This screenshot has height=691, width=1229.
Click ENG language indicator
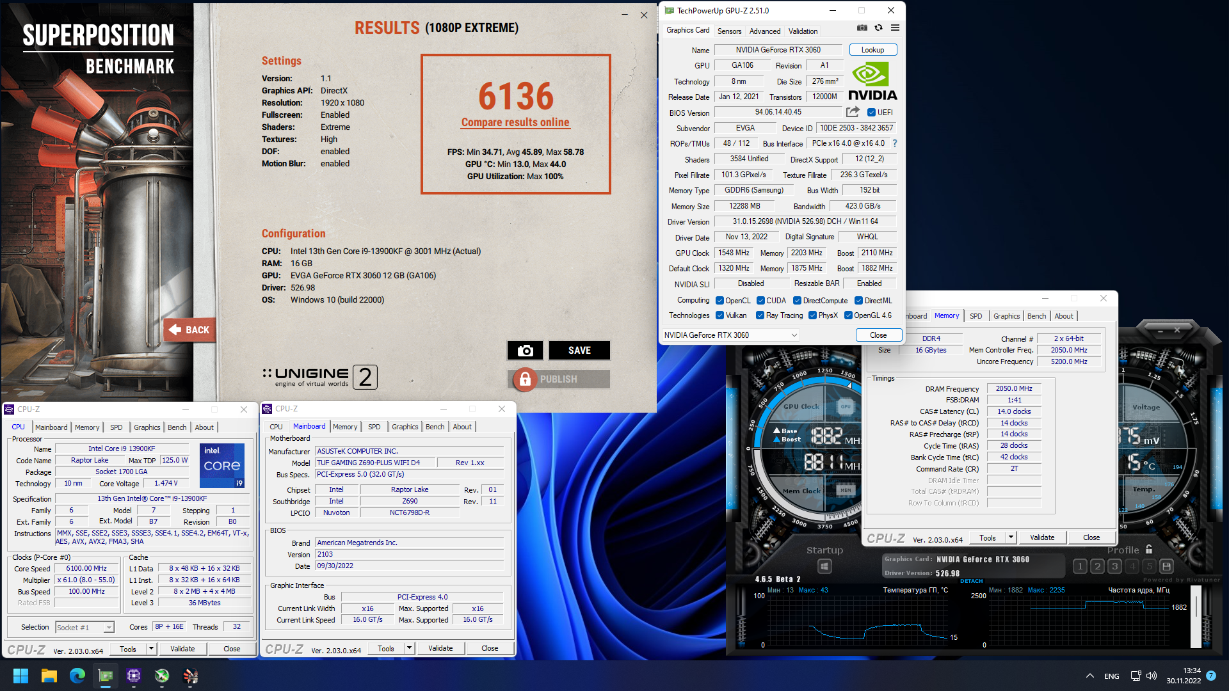(x=1112, y=676)
